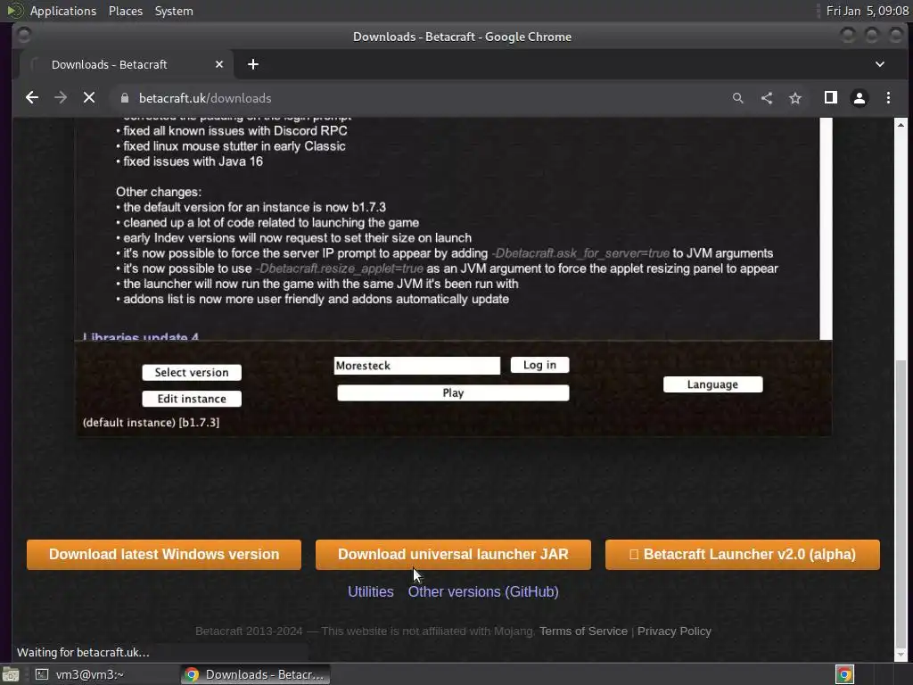Click the page scrollbar down arrow
913x685 pixels.
(x=901, y=655)
